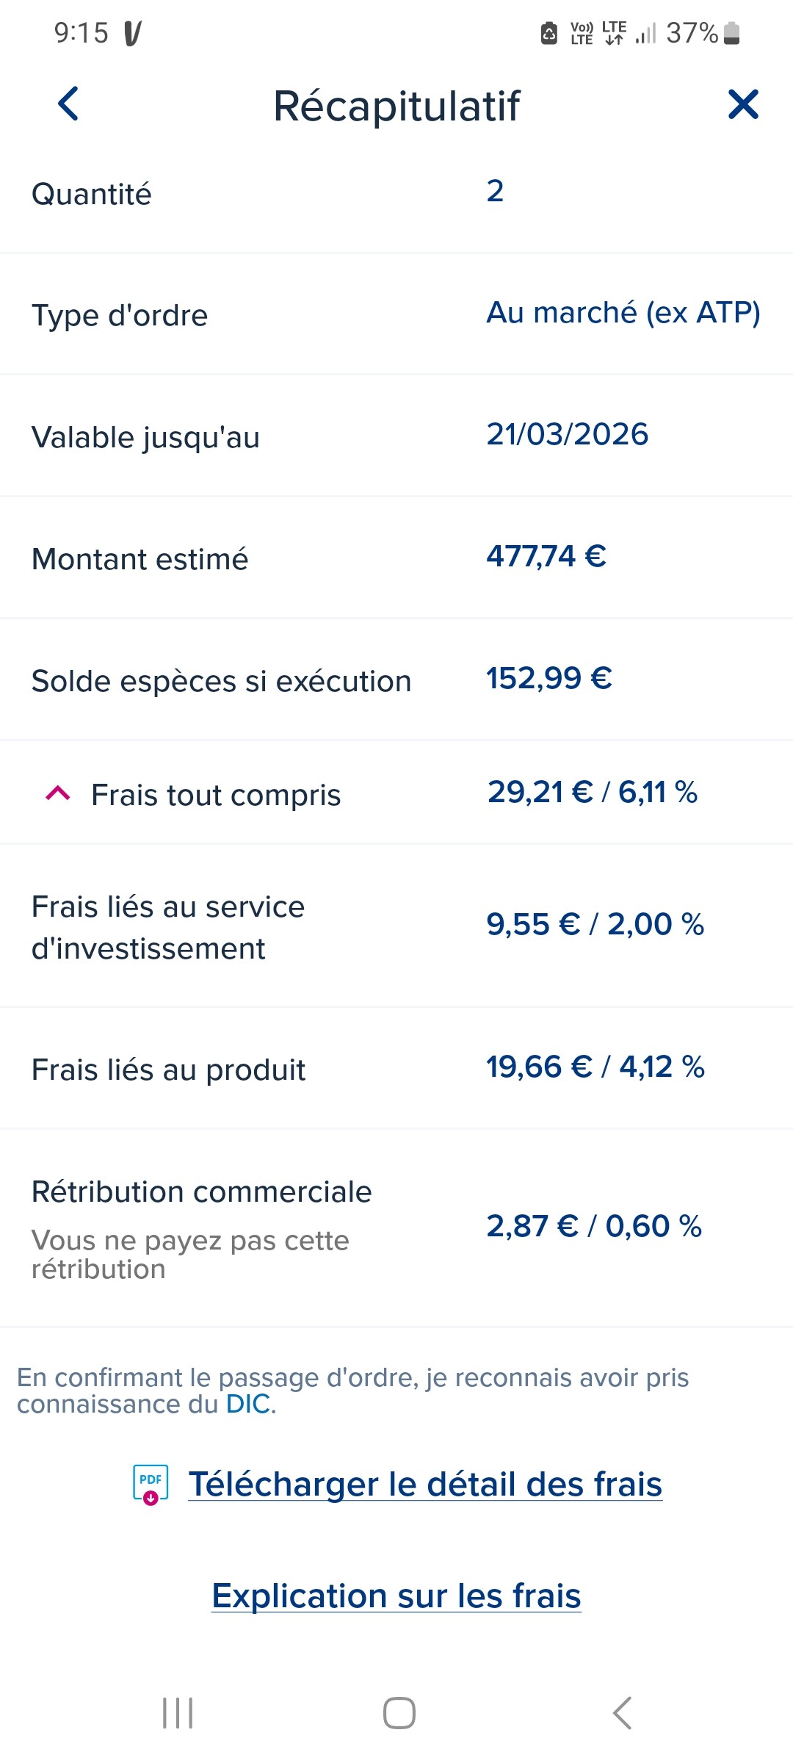Open Explication sur les frais link
793x1763 pixels.
(x=396, y=1596)
